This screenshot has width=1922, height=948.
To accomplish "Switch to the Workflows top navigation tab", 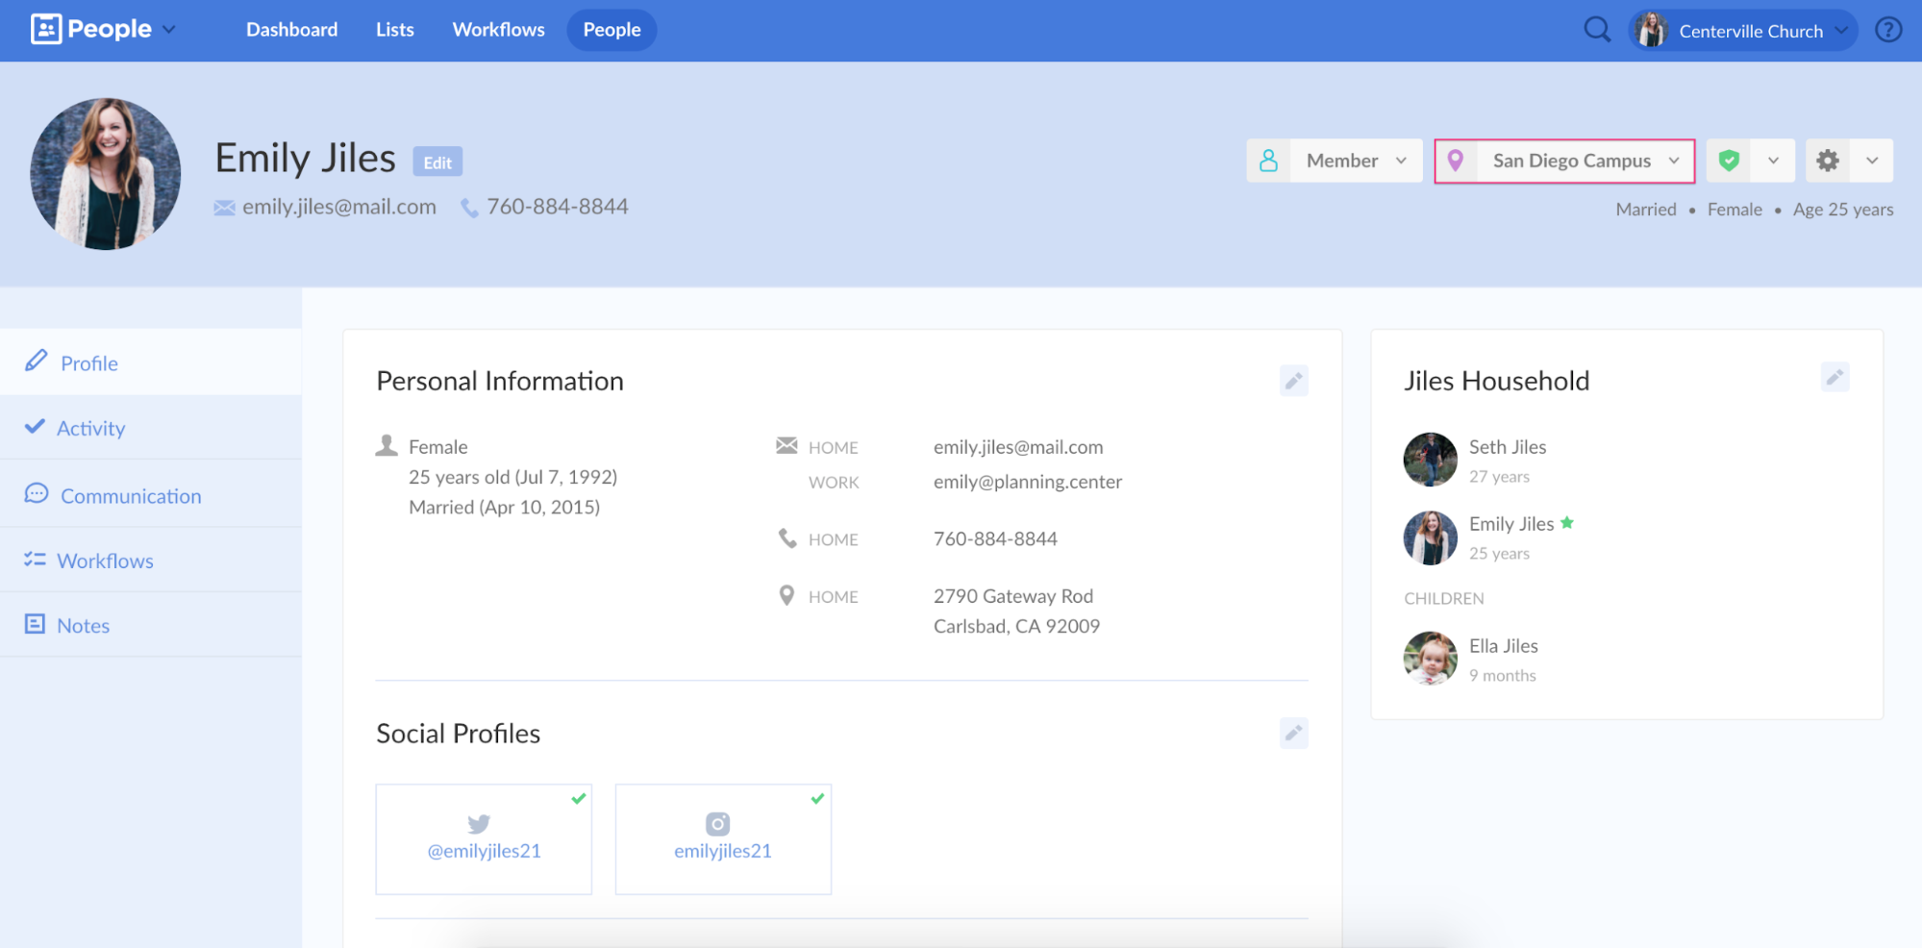I will 498,30.
